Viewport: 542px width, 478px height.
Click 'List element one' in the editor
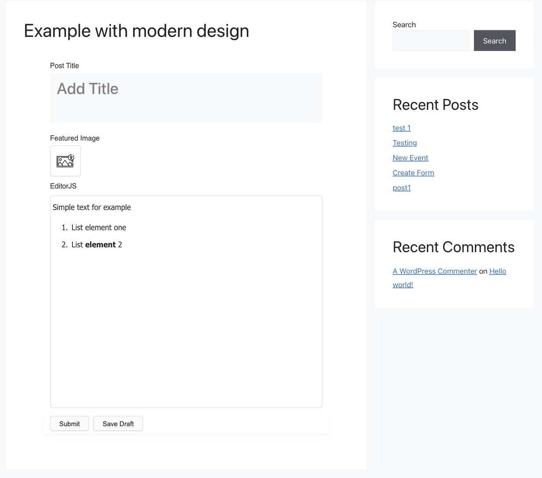coord(99,228)
